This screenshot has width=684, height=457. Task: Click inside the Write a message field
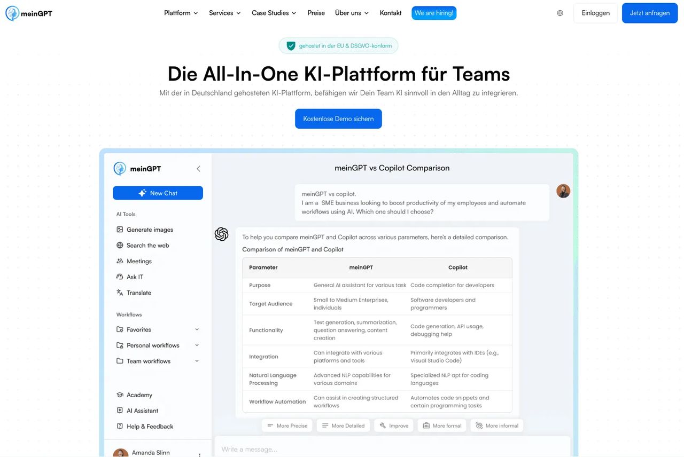[x=392, y=448]
